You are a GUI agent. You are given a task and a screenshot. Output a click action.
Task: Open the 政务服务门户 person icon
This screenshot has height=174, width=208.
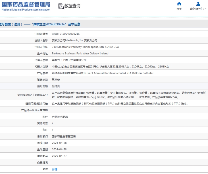pyautogui.click(x=198, y=4)
